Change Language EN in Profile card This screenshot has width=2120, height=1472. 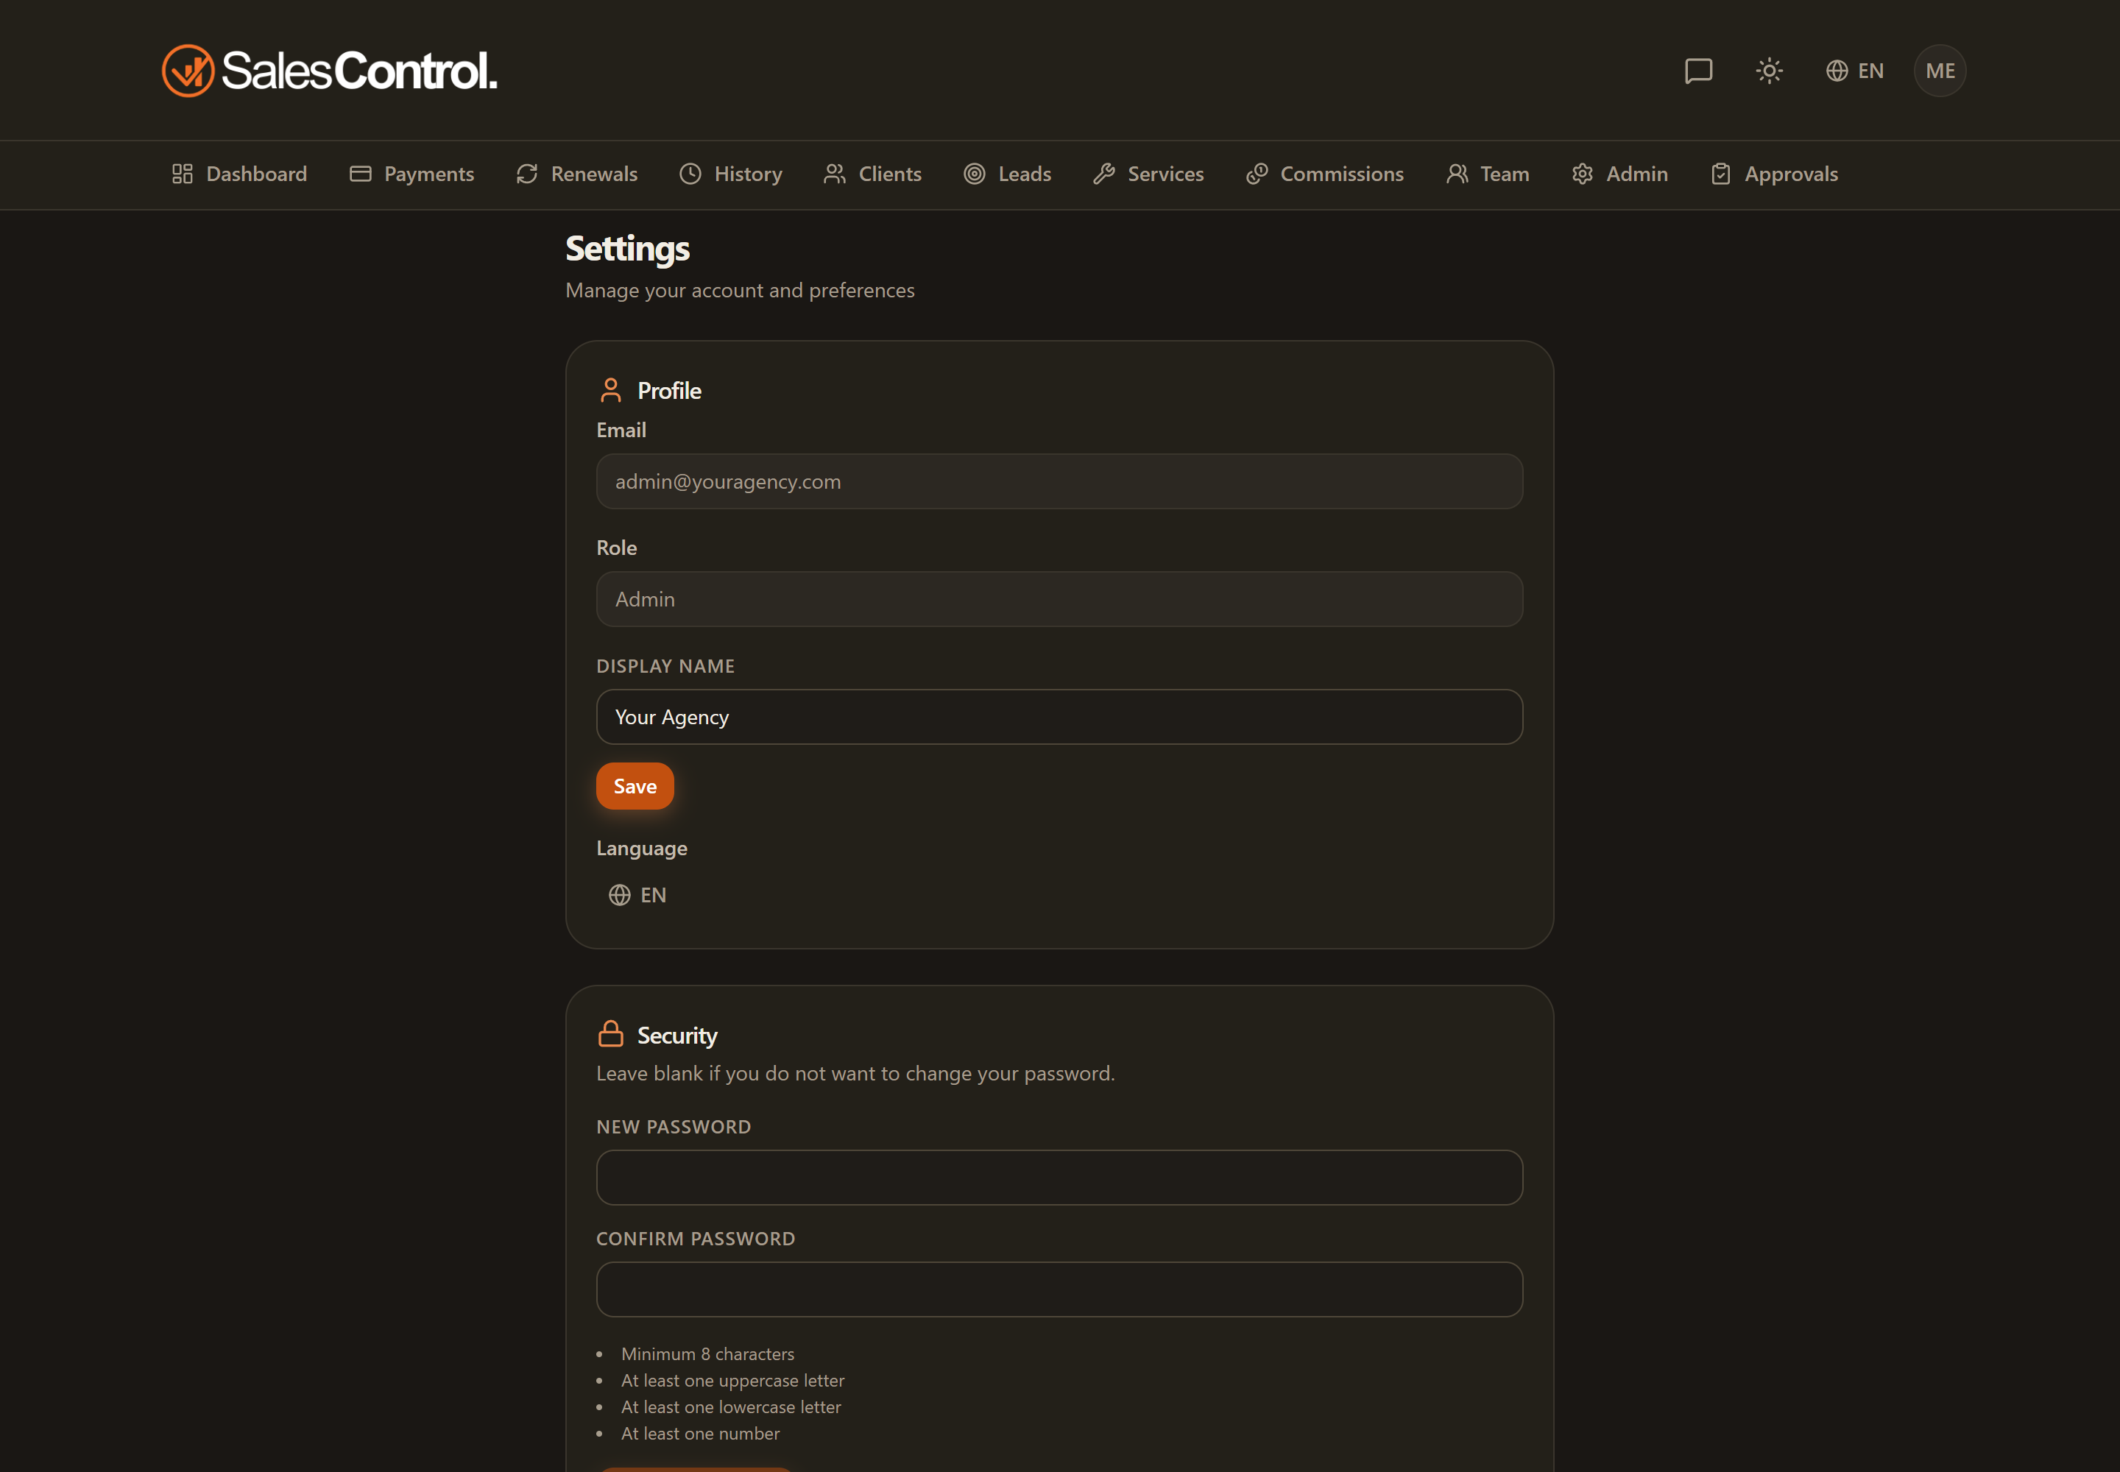click(x=637, y=896)
